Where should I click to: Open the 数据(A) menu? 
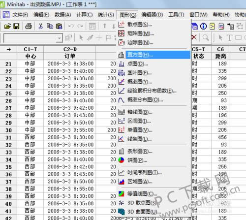click(x=63, y=15)
